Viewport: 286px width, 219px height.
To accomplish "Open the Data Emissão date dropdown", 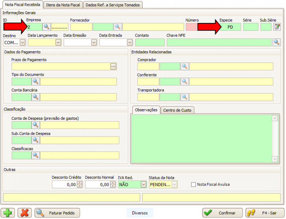I will pos(94,42).
